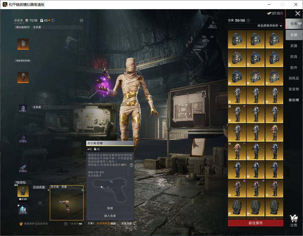Select the middle backpack in the bottom warehouse row
Screen dimensions: 303x236
point(255,207)
